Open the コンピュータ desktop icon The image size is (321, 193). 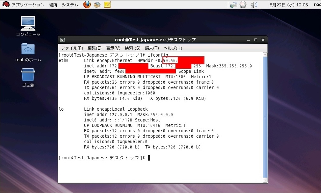pyautogui.click(x=28, y=26)
